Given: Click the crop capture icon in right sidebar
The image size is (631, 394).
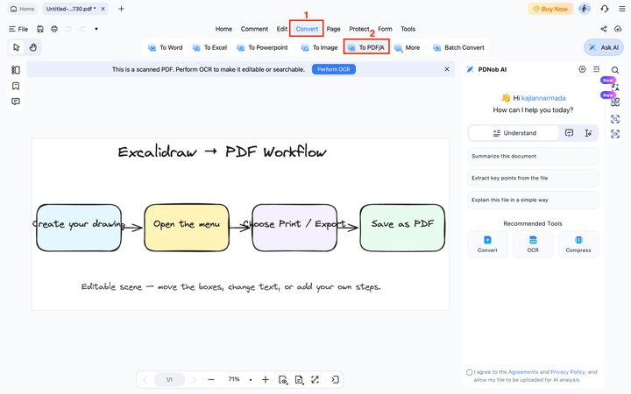Looking at the screenshot, I should coord(615,118).
